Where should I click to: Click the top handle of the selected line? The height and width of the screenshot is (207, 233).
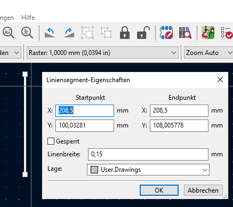tap(25, 74)
